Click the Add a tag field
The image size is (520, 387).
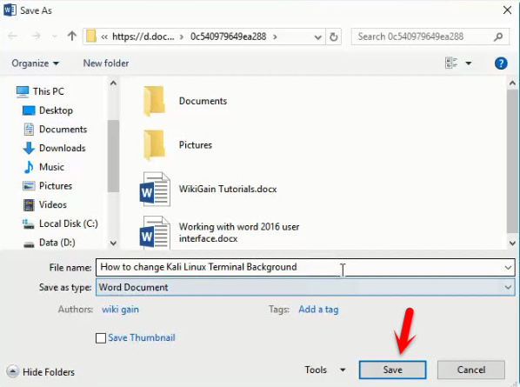[318, 310]
